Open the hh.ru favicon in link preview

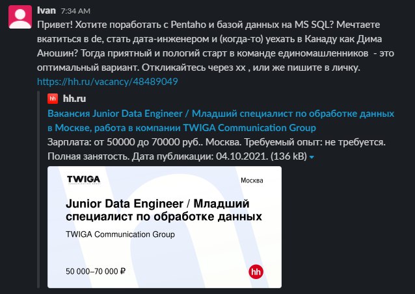pyautogui.click(x=53, y=98)
